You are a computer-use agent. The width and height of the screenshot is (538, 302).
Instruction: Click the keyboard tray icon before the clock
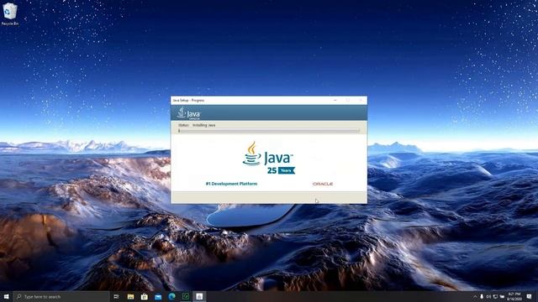tap(502, 296)
